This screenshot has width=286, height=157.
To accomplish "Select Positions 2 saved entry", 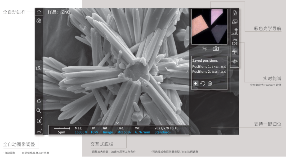I will [209, 72].
